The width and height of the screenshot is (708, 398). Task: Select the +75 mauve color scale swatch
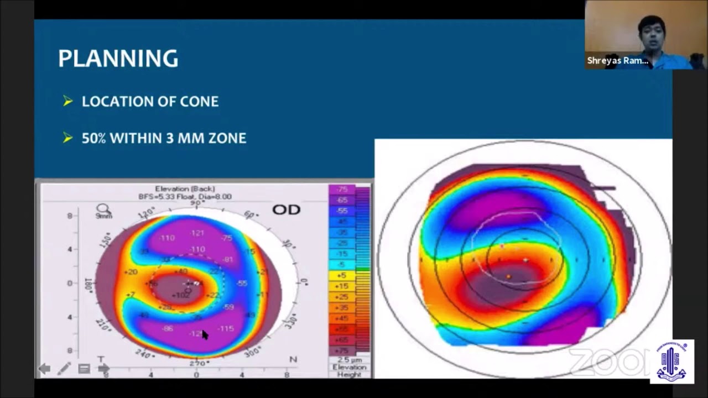point(342,350)
